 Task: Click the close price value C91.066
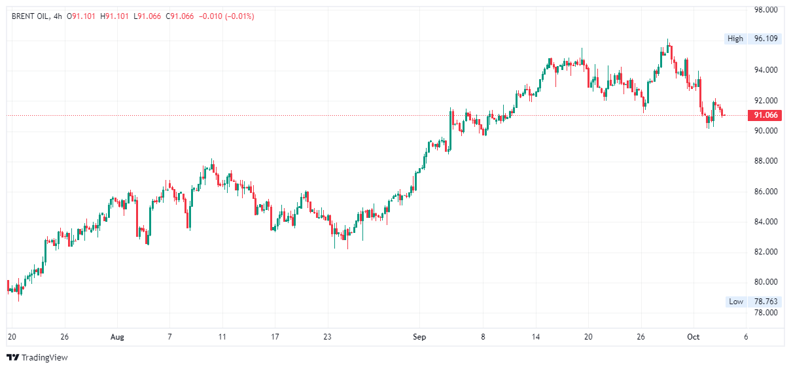pyautogui.click(x=180, y=16)
